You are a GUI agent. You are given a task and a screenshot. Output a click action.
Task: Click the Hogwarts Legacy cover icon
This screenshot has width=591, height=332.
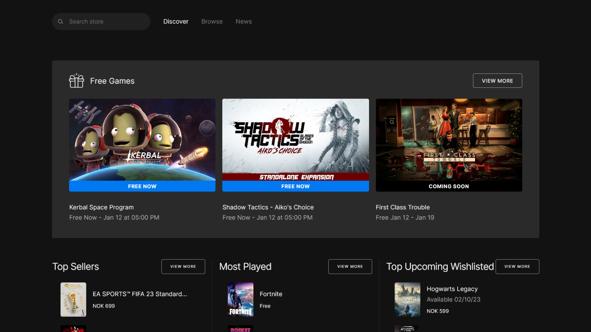[407, 300]
